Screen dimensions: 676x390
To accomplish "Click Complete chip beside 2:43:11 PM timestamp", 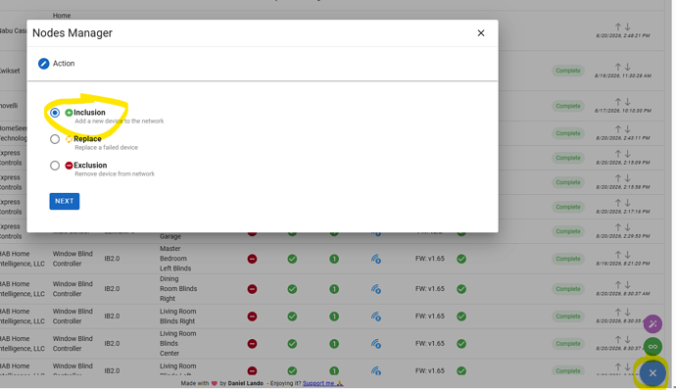I will (568, 133).
